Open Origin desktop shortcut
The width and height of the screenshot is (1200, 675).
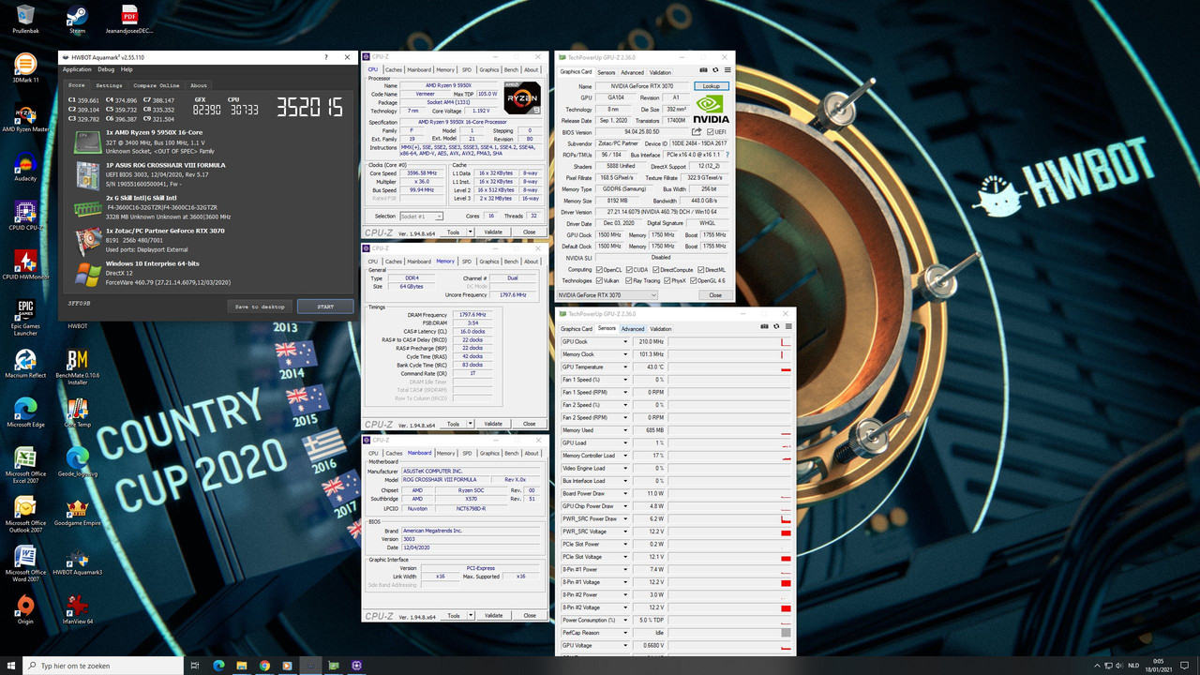(x=25, y=610)
